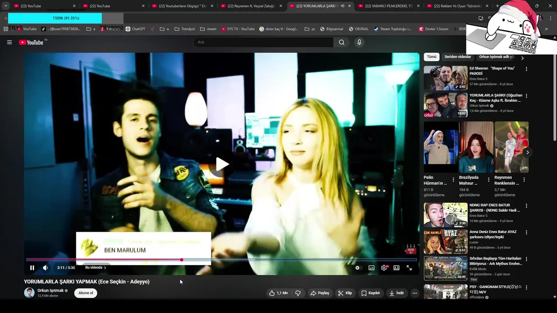Select the 'Tümü' filter chip

click(x=432, y=57)
